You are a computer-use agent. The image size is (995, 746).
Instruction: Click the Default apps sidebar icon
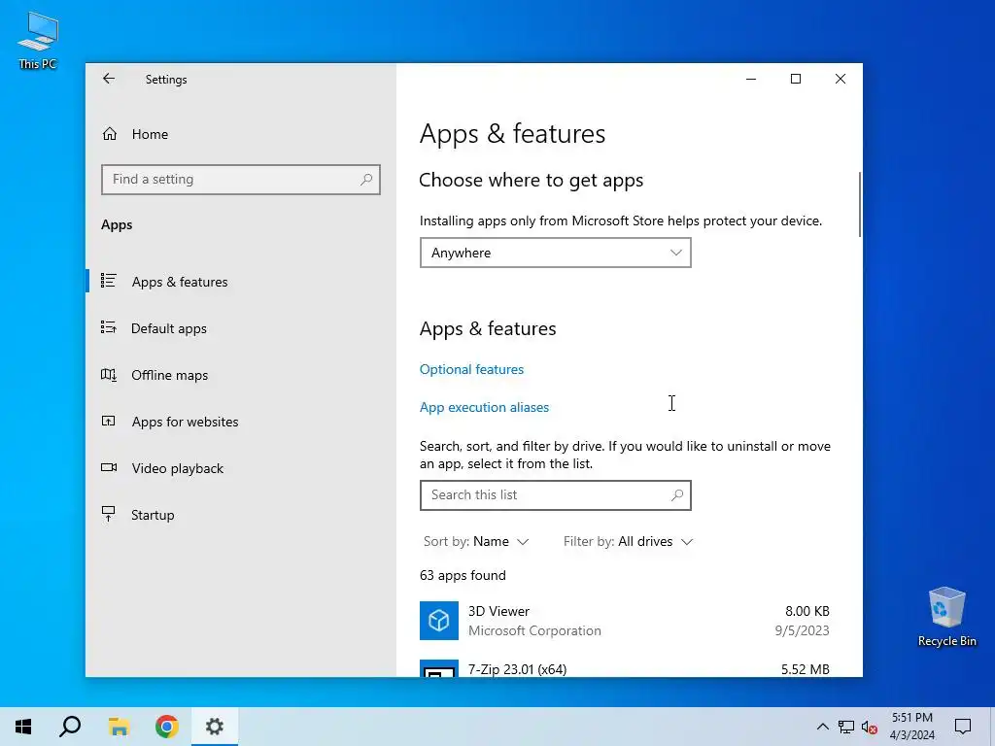[x=109, y=327]
